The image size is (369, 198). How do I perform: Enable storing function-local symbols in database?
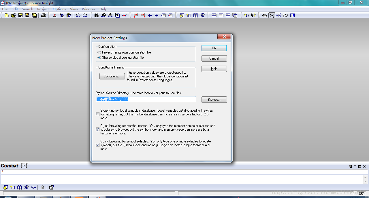point(98,114)
